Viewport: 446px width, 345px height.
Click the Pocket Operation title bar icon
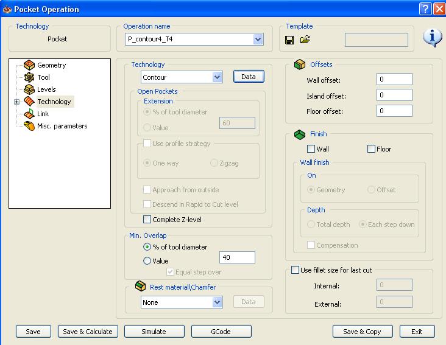[x=7, y=9]
